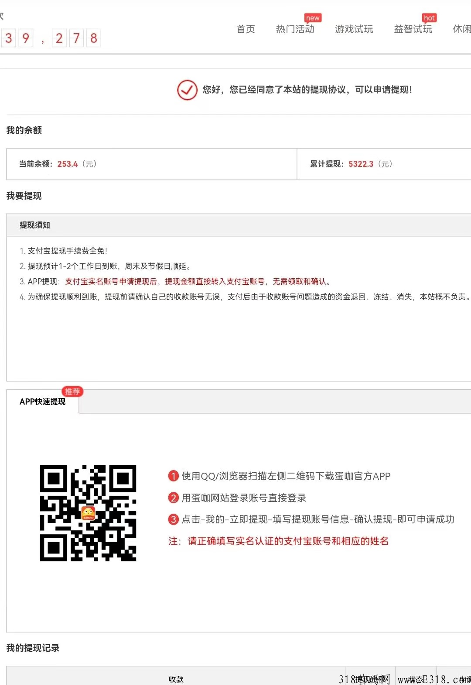Click the 我的提现记录 heading
This screenshot has width=471, height=685.
[x=33, y=648]
